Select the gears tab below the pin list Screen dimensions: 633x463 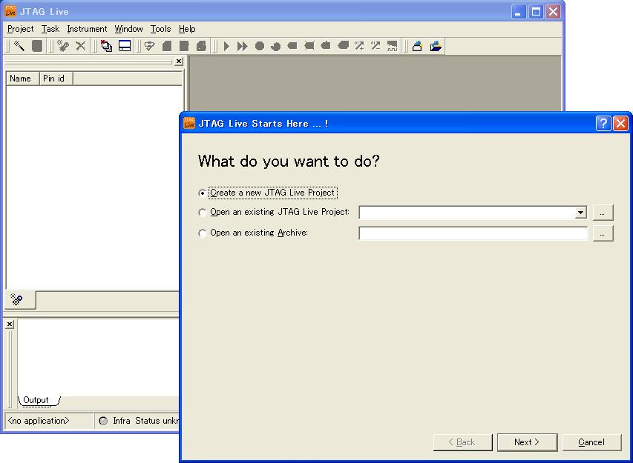(17, 299)
